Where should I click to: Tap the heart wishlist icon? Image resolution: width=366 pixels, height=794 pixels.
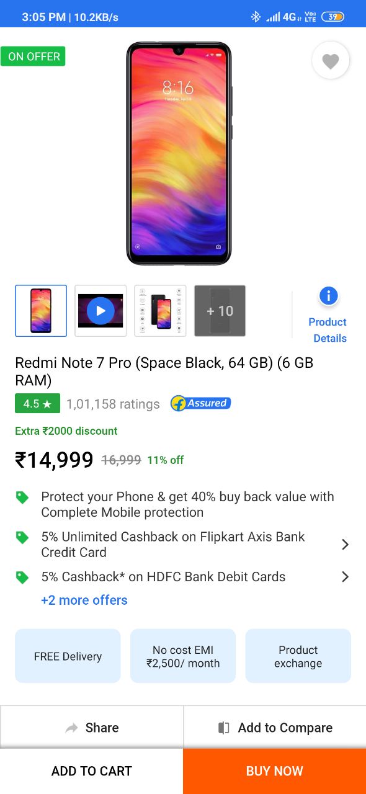[331, 60]
